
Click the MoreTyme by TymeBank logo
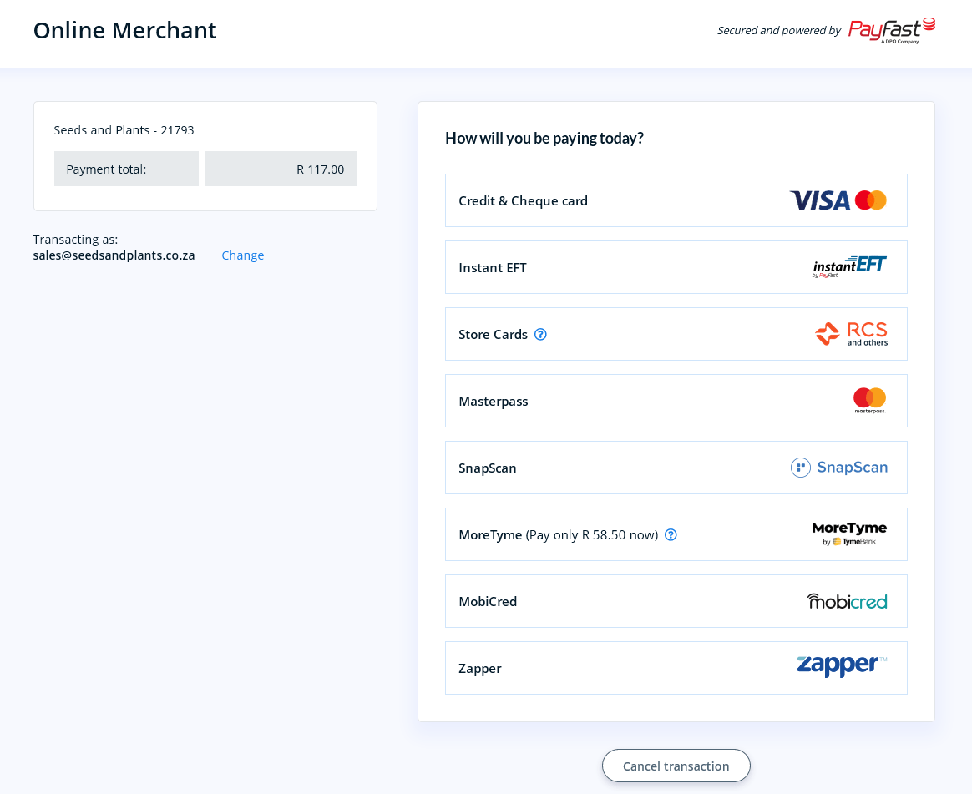coord(849,534)
